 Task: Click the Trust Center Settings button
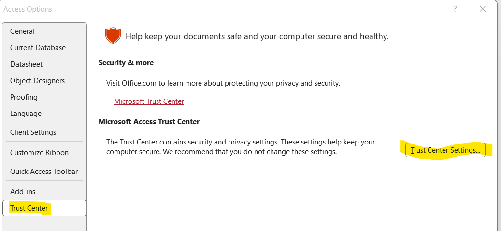coord(445,150)
